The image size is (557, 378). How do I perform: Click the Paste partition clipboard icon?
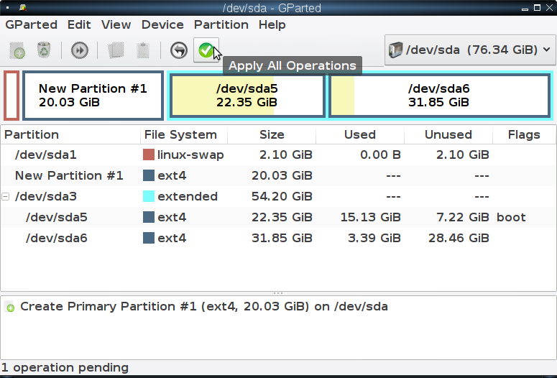coord(143,50)
